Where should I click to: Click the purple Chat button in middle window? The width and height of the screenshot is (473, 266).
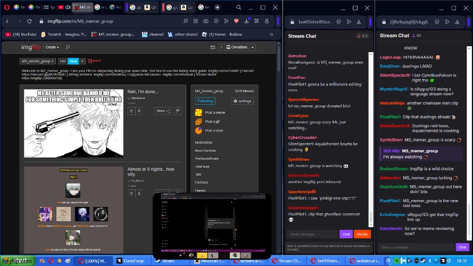click(346, 234)
